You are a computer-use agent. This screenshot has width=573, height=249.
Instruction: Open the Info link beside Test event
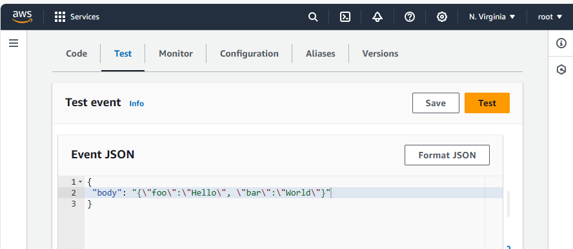137,104
